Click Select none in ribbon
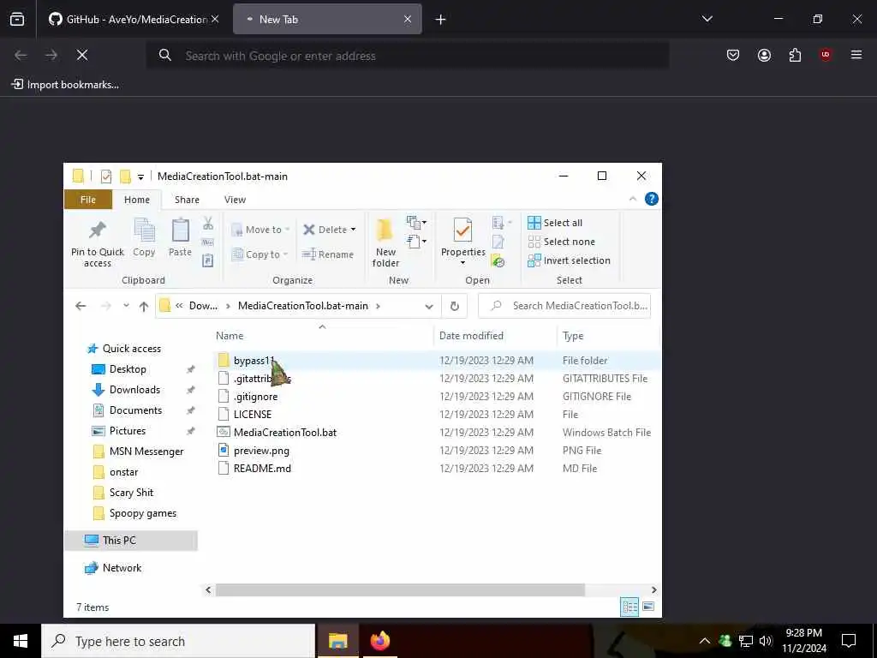 [562, 242]
